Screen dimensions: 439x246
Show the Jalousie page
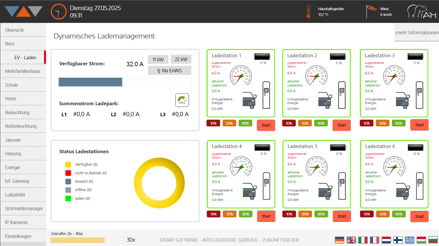click(23, 140)
